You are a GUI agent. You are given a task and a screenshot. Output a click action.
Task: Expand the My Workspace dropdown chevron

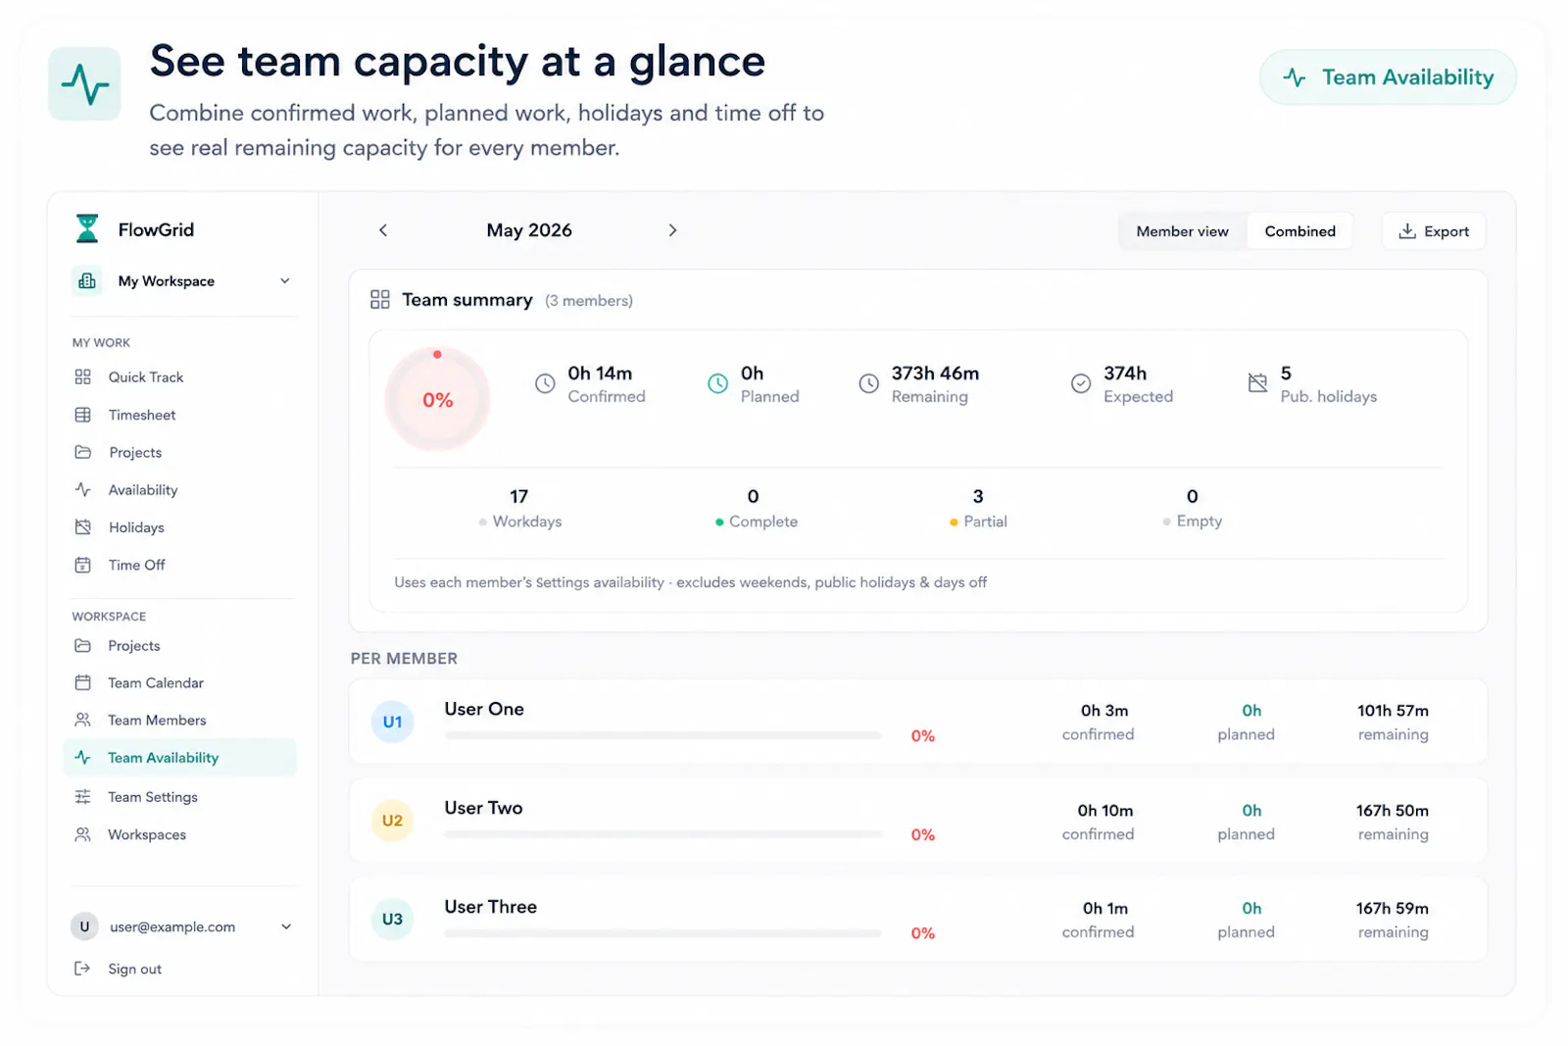click(x=285, y=281)
